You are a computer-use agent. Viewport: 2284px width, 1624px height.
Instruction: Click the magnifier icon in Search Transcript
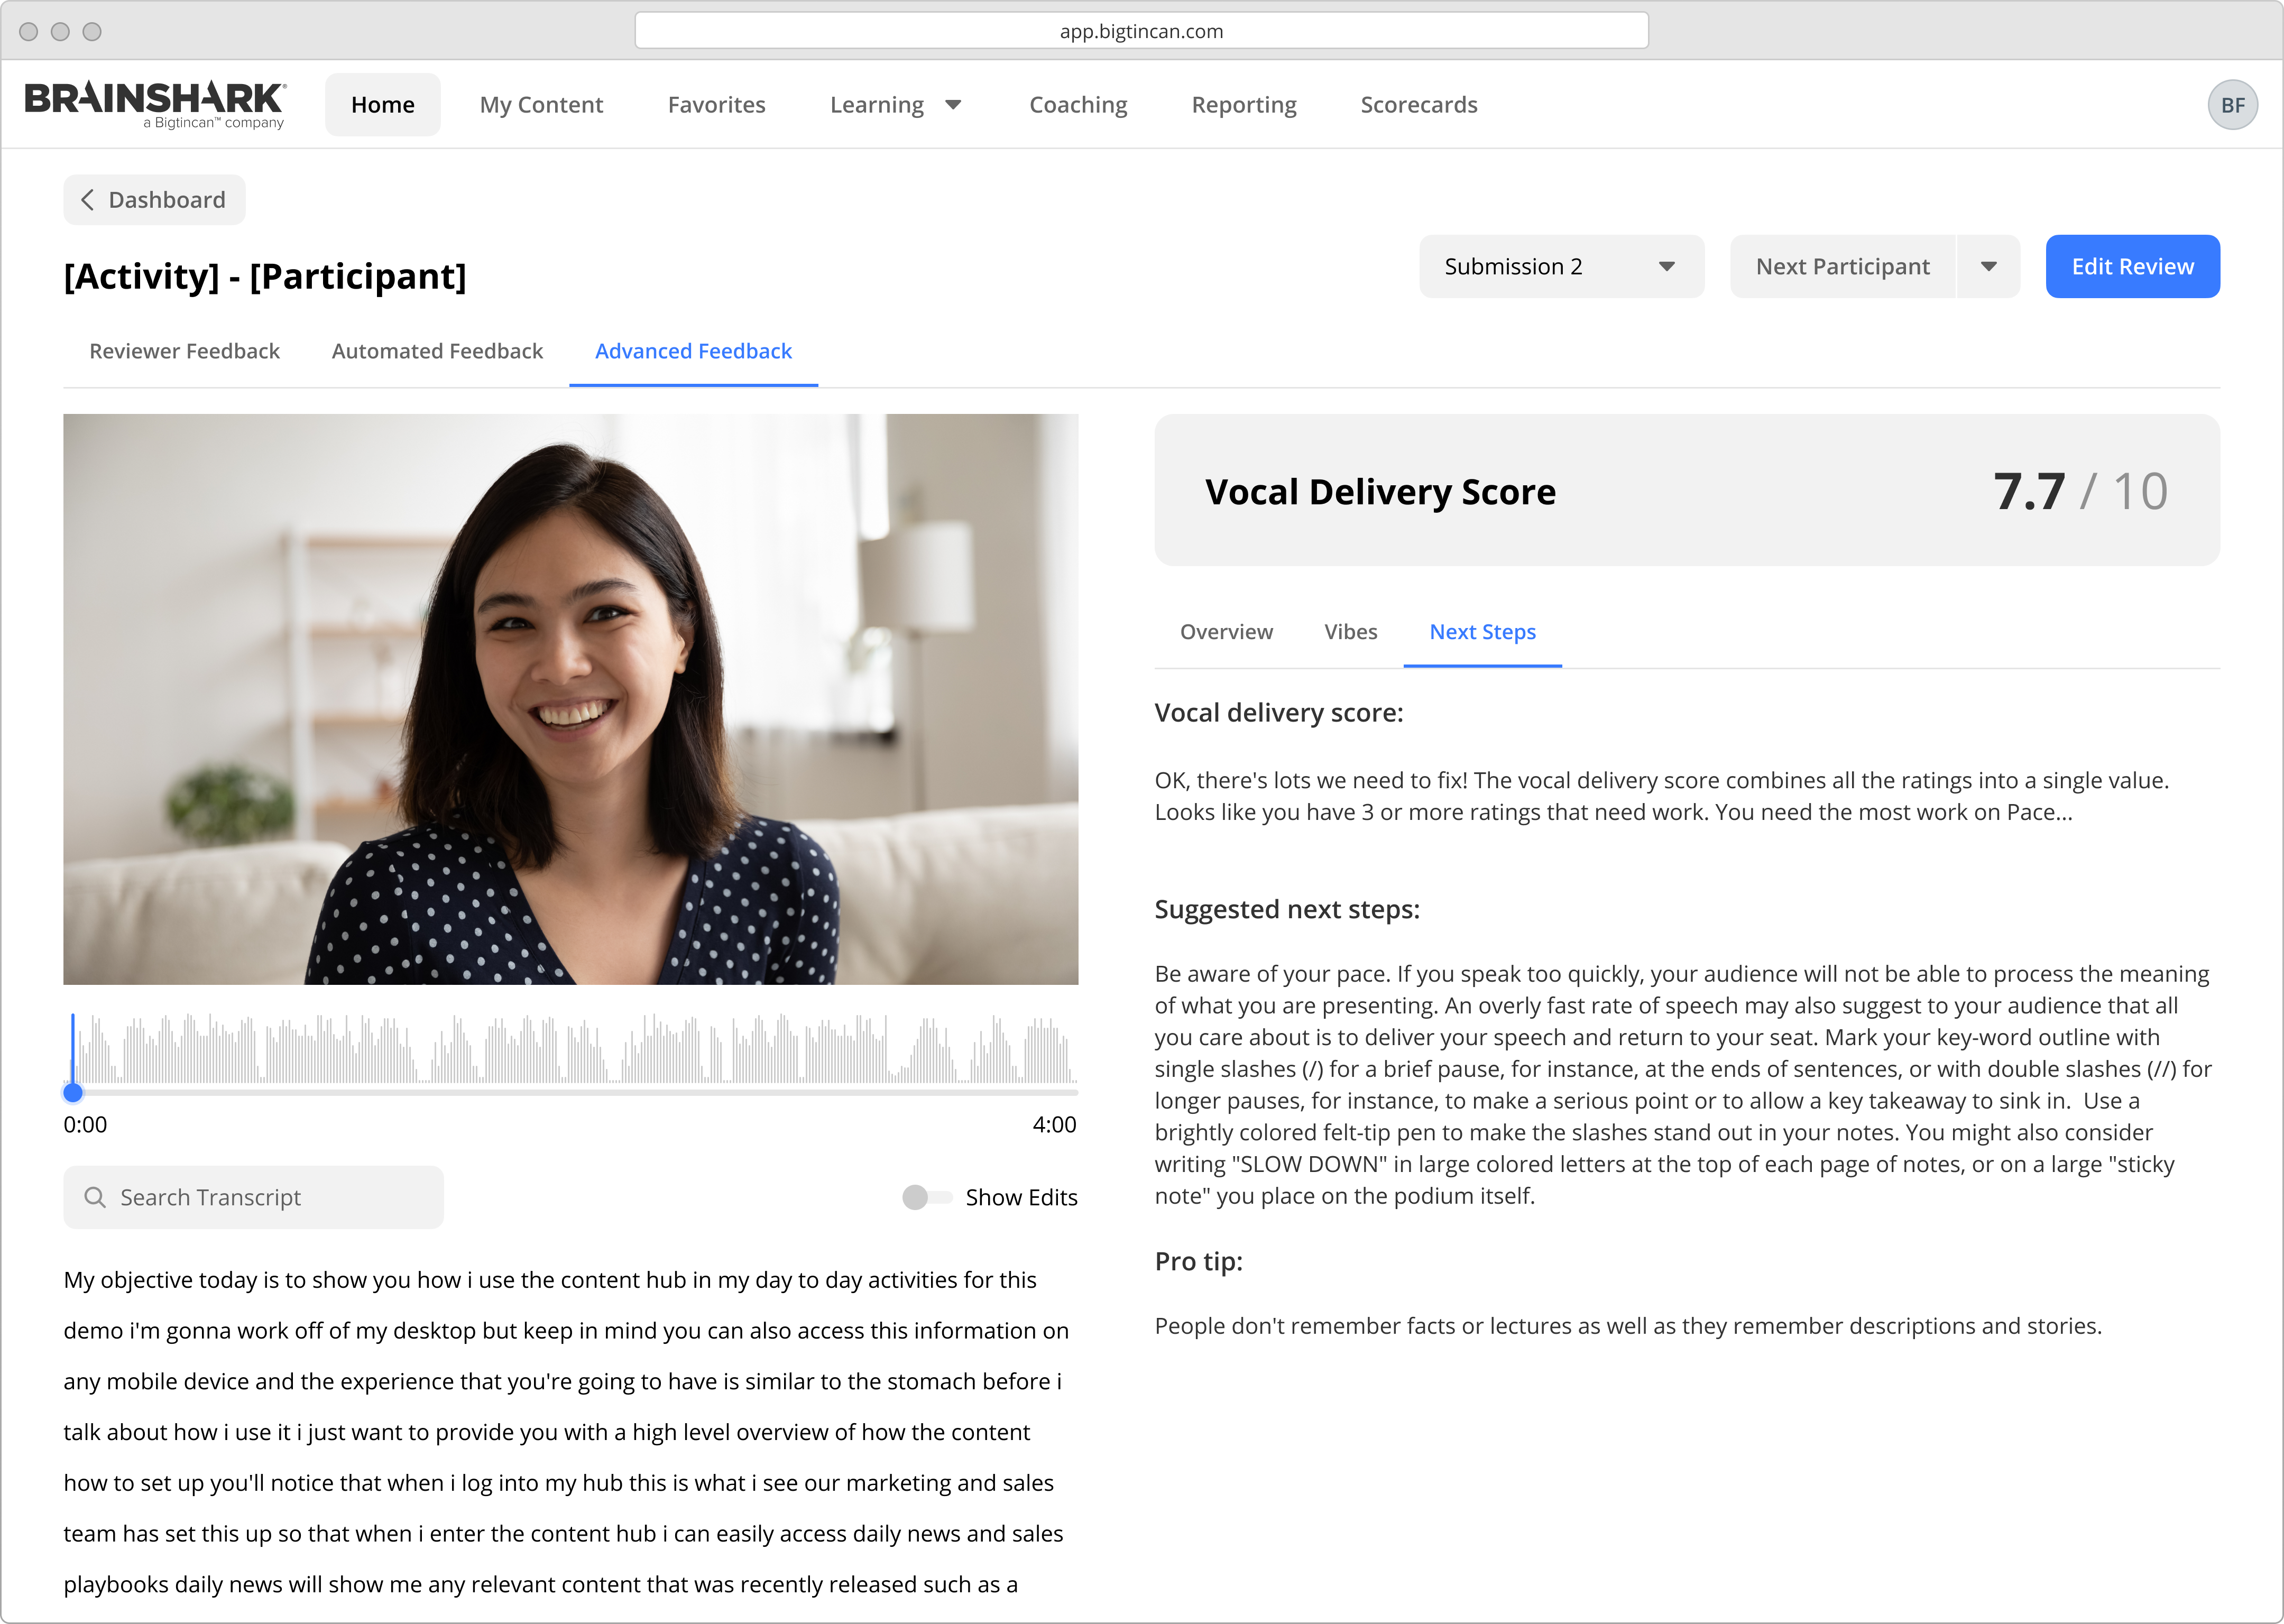coord(95,1197)
